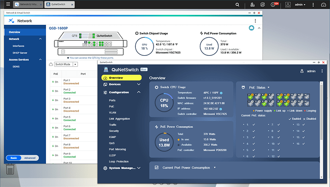This screenshot has height=187, width=330.
Task: Switch to Basic mode toggle
Action: tap(14, 158)
